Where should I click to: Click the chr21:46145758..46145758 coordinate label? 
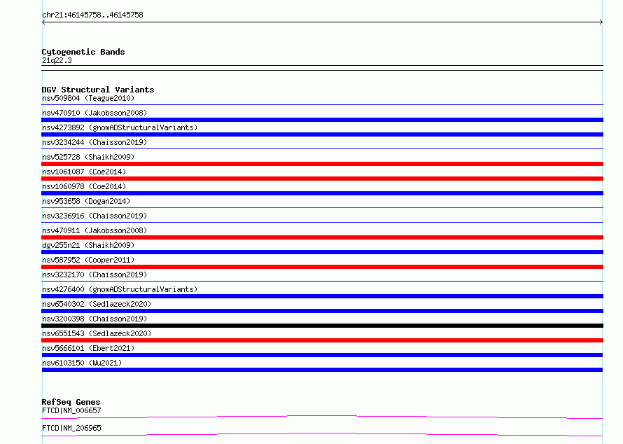click(x=92, y=15)
